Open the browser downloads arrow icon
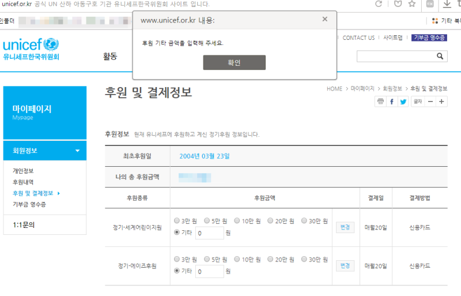This screenshot has width=461, height=296. (x=447, y=4)
